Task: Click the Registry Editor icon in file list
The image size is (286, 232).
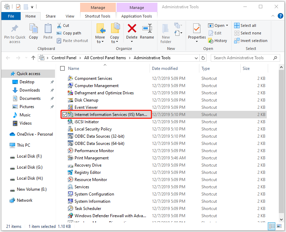Action: [x=70, y=172]
